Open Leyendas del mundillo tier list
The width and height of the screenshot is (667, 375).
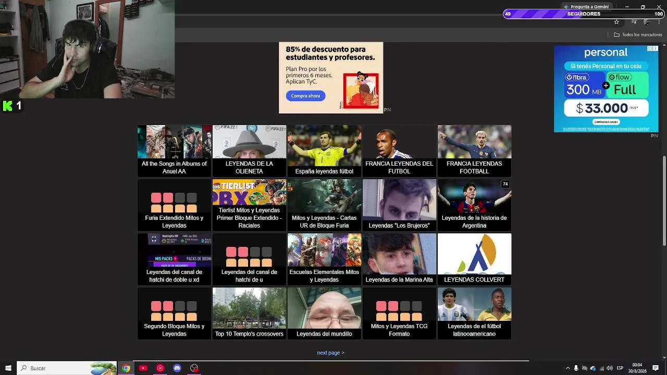pyautogui.click(x=324, y=313)
